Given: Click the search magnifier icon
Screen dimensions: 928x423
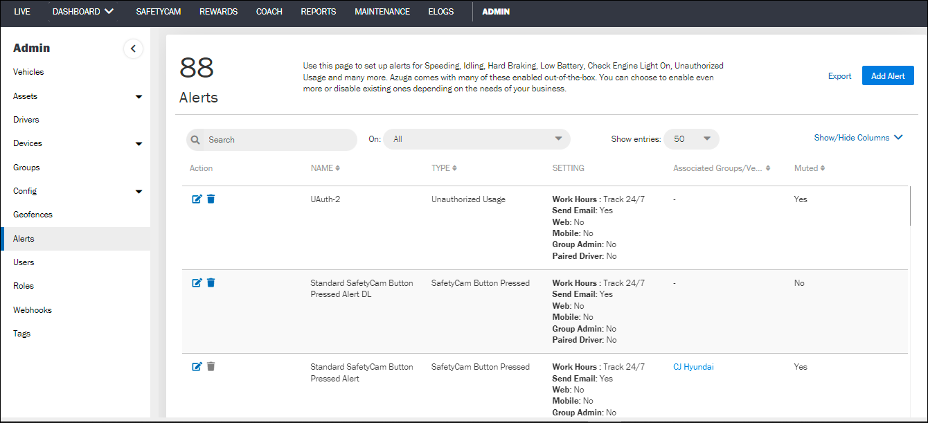Looking at the screenshot, I should pyautogui.click(x=196, y=140).
